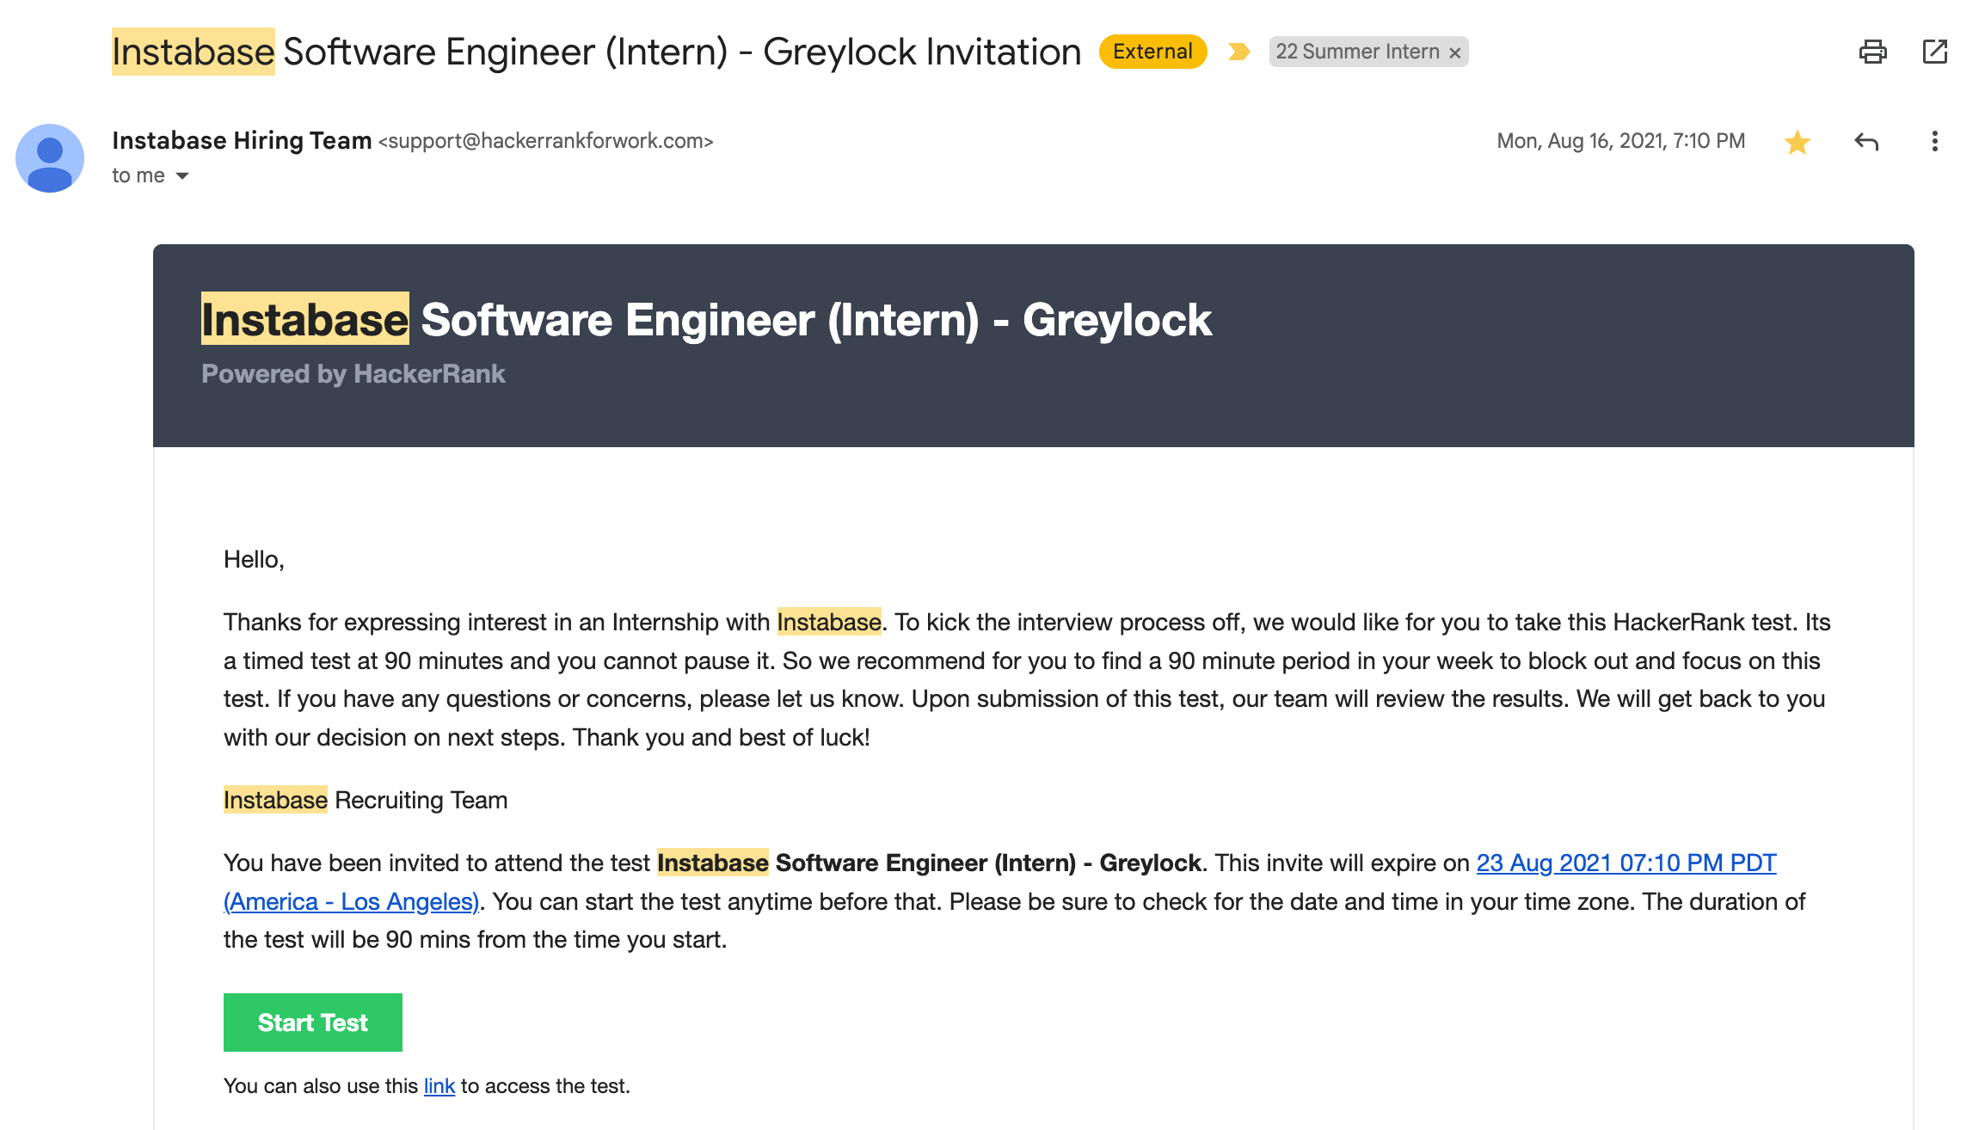Click the yellow importance marker arrow
Viewport: 1985px width, 1130px height.
click(x=1238, y=52)
